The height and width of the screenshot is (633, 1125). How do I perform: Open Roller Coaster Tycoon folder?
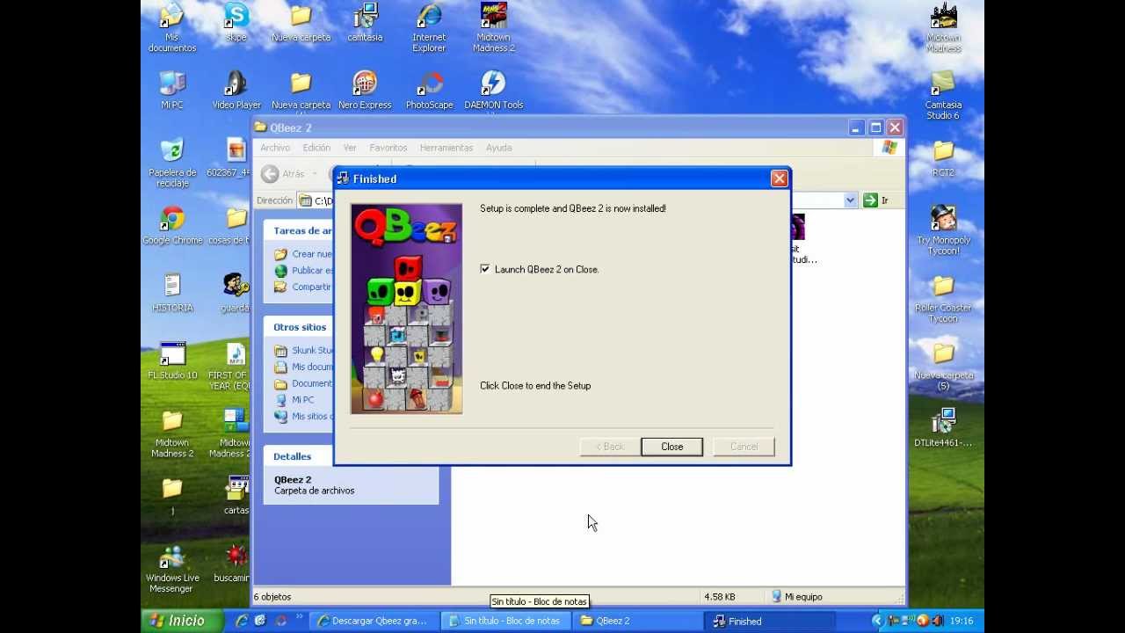(943, 298)
